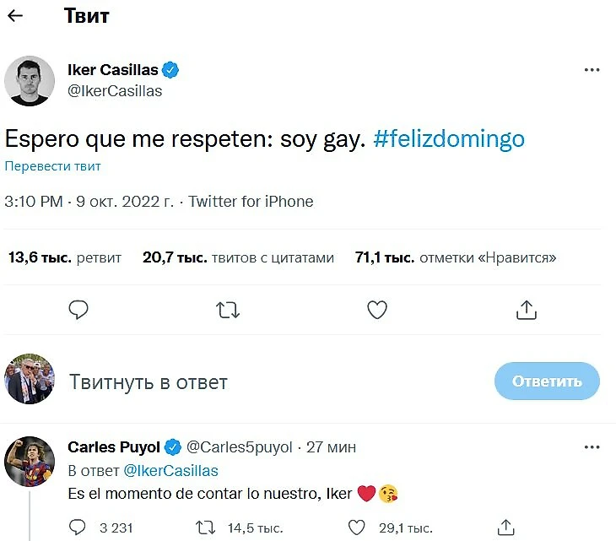Like the main tweet with the heart icon
Viewport: 616px width, 541px height.
377,310
